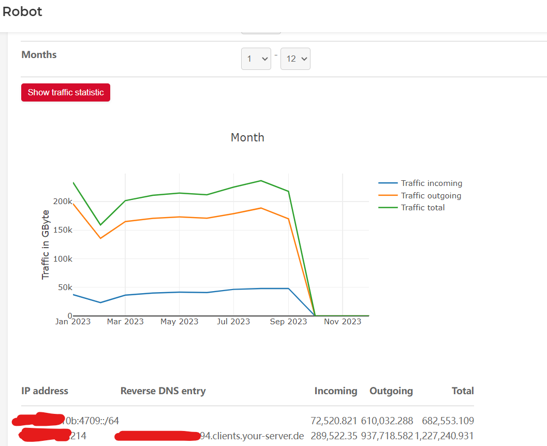Select the Reverse DNS entry column header

(163, 391)
